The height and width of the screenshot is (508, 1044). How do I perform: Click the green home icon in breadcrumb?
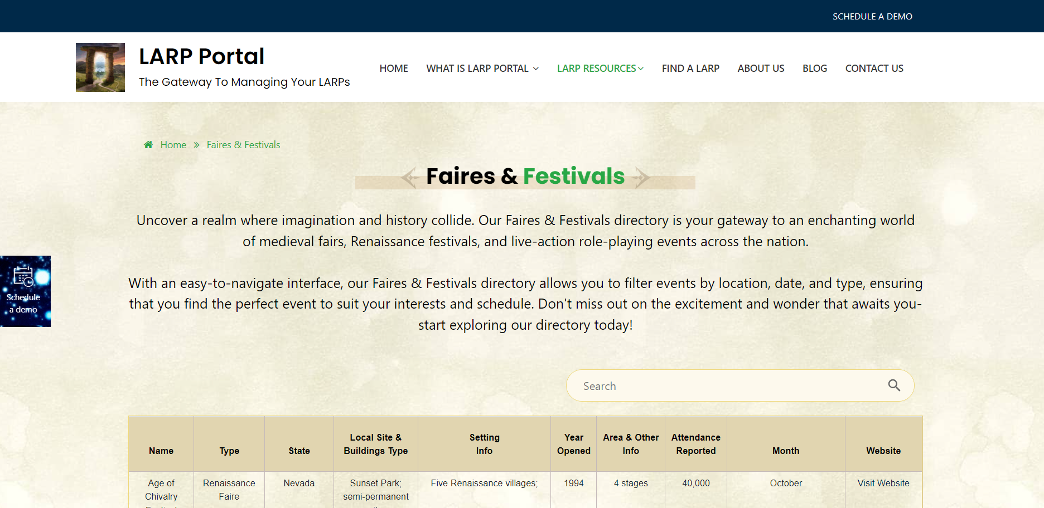click(x=148, y=145)
